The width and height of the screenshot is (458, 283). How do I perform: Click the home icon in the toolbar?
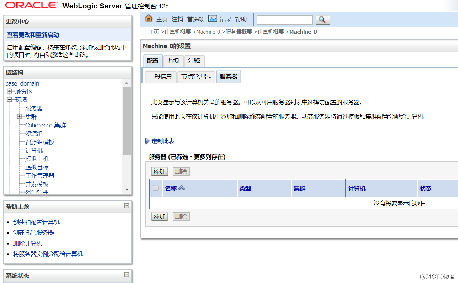149,19
